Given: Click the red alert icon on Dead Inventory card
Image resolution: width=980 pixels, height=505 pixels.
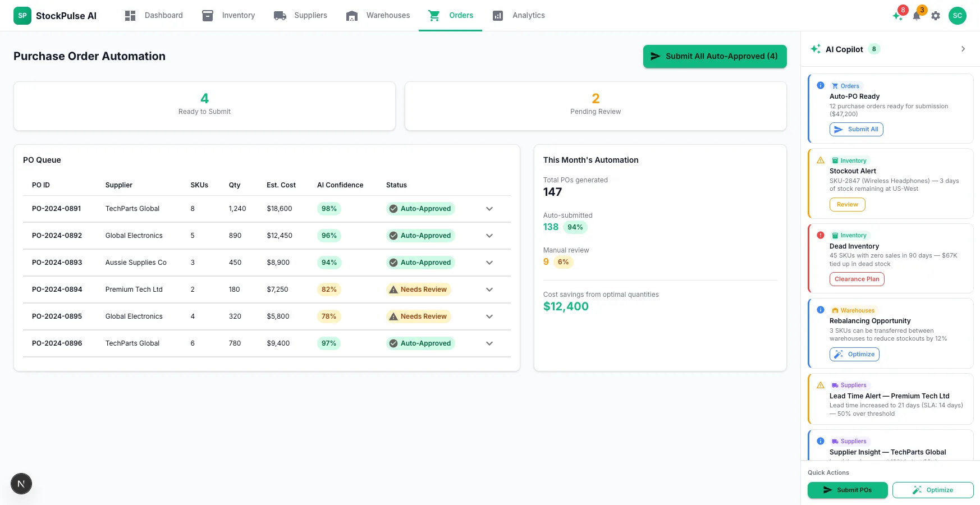Looking at the screenshot, I should (x=821, y=235).
